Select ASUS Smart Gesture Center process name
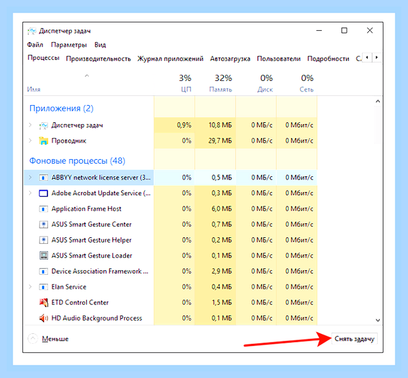Image resolution: width=408 pixels, height=378 pixels. click(x=91, y=224)
